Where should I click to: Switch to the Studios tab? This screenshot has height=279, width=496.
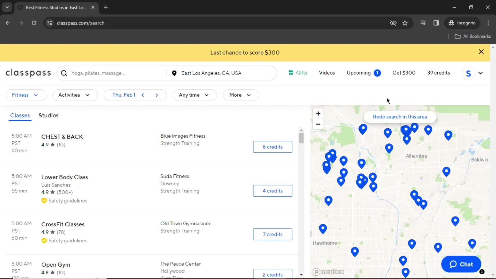pos(49,115)
